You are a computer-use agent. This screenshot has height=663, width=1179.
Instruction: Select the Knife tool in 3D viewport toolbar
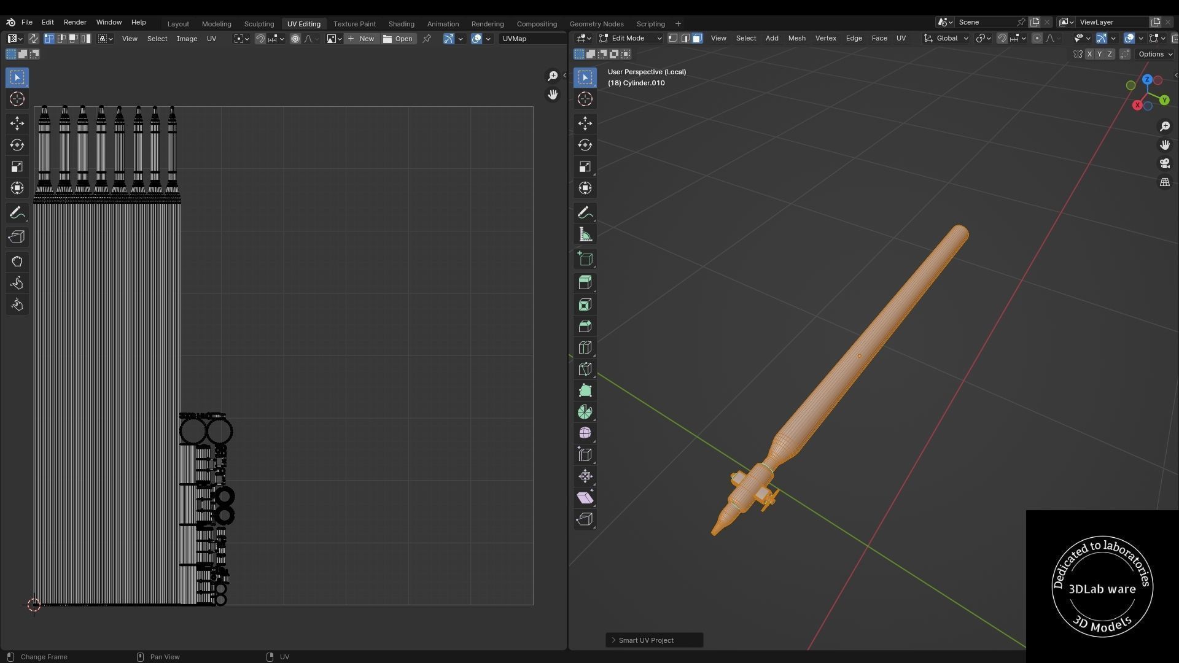(585, 369)
